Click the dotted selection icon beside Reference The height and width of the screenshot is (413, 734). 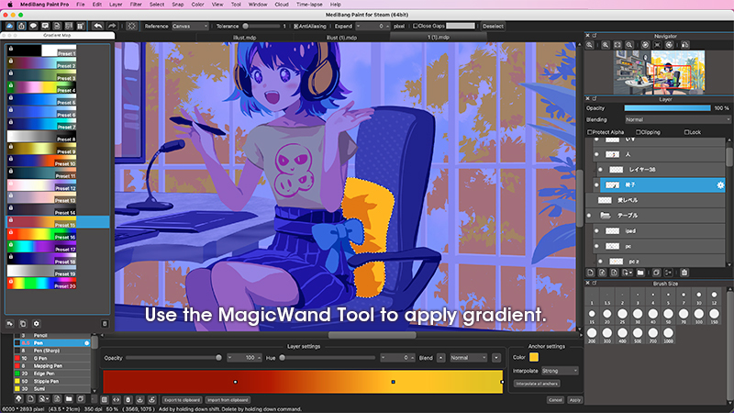pos(131,27)
